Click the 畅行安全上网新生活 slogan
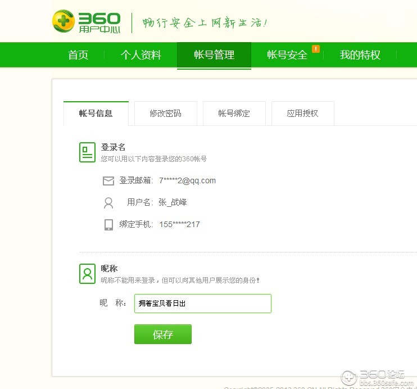The width and height of the screenshot is (417, 389). (x=205, y=22)
